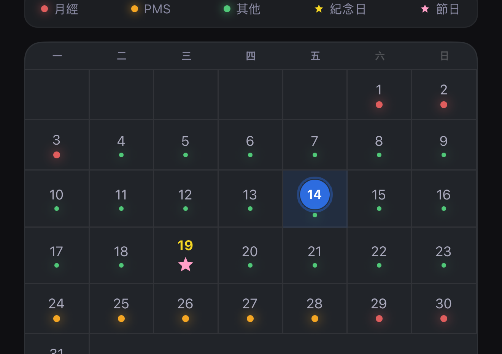Screen dimensions: 502x354
Task: Select calendar day 8
Action: pyautogui.click(x=379, y=145)
